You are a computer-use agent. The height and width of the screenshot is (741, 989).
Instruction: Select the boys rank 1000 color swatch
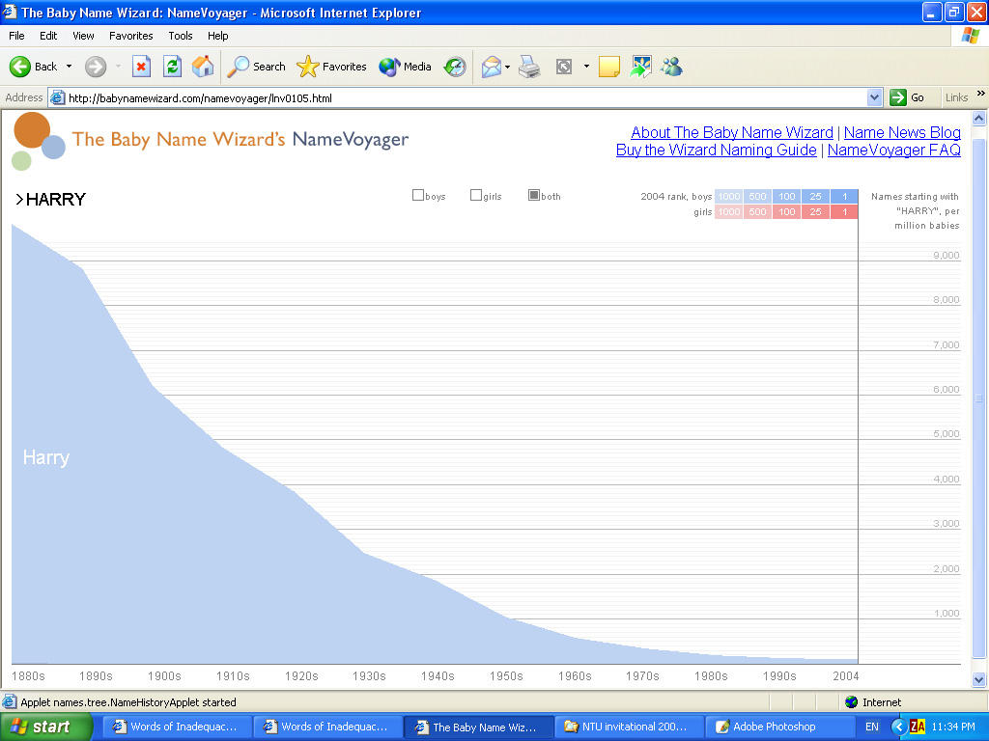[x=729, y=196]
